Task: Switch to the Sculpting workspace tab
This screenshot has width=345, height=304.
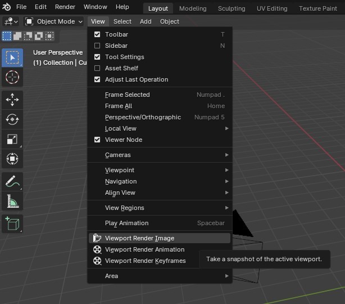Action: (231, 8)
